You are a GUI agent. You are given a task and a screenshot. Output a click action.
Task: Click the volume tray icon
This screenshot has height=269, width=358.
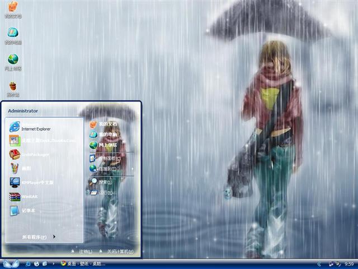pyautogui.click(x=338, y=264)
